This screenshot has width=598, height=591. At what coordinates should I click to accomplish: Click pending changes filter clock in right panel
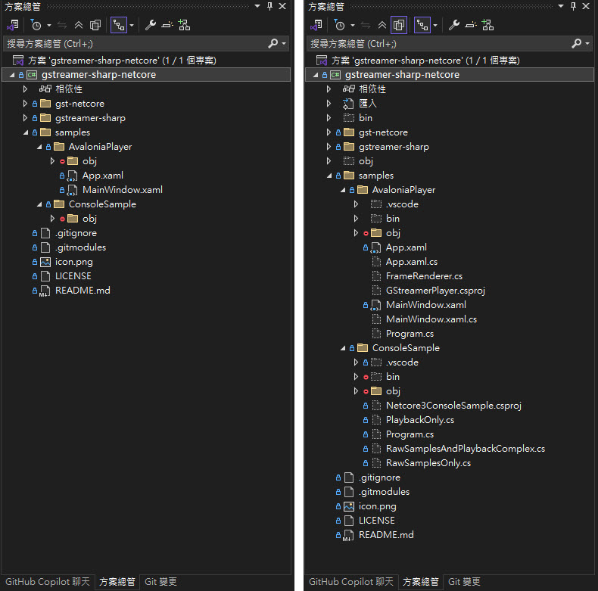pyautogui.click(x=339, y=25)
